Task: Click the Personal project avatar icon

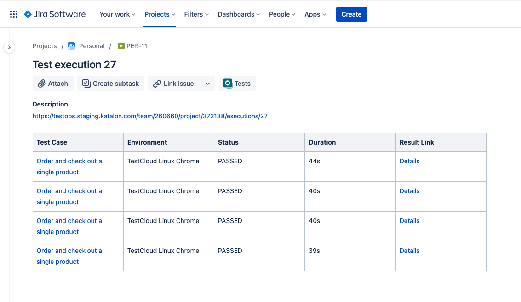Action: pyautogui.click(x=71, y=46)
